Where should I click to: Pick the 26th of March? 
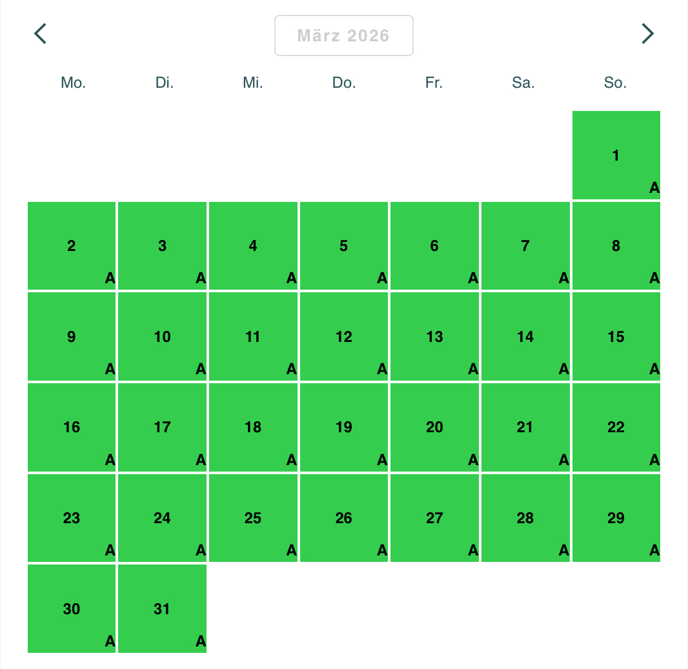click(343, 518)
